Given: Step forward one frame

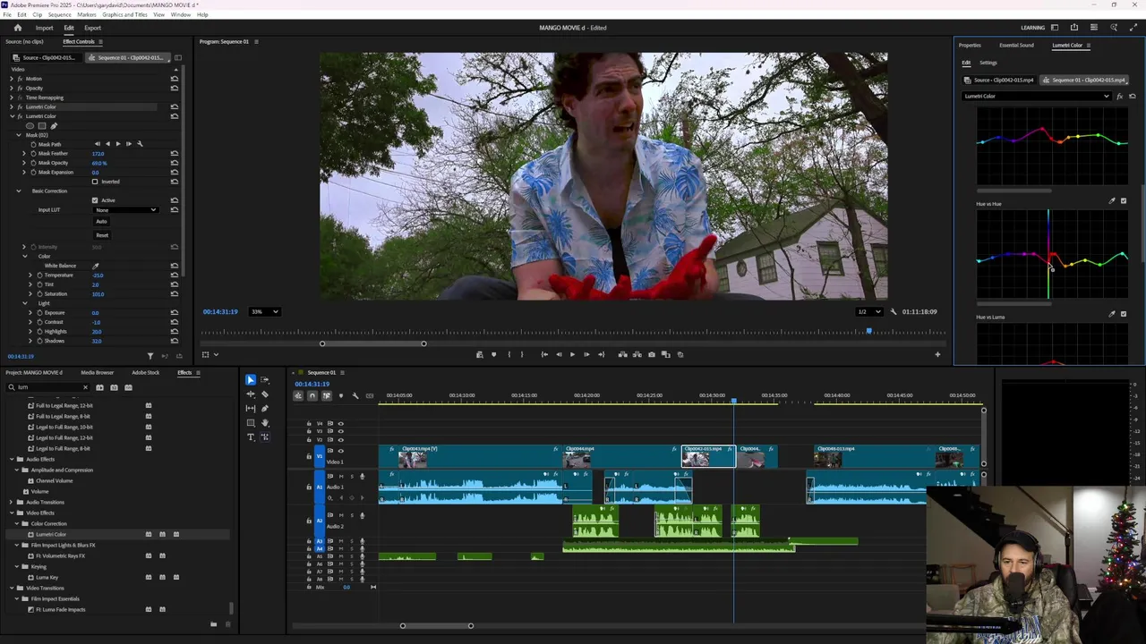Looking at the screenshot, I should point(586,354).
